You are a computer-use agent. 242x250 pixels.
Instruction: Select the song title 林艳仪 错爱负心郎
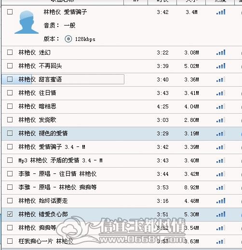43,214
